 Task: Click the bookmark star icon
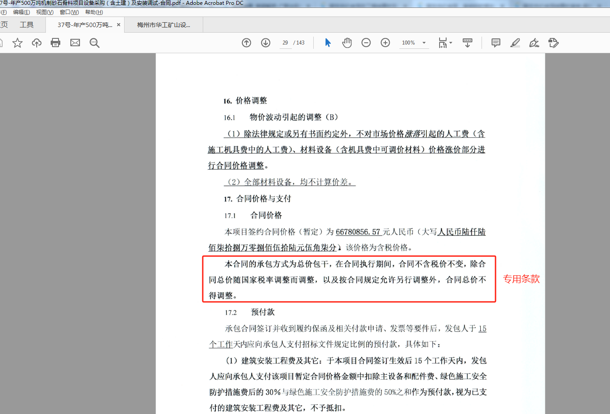pyautogui.click(x=17, y=43)
